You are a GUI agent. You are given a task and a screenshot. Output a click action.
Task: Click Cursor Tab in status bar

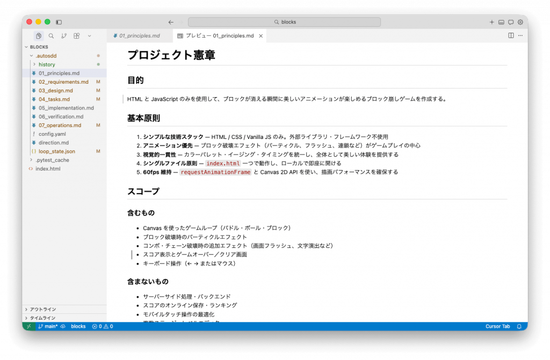[x=497, y=326]
